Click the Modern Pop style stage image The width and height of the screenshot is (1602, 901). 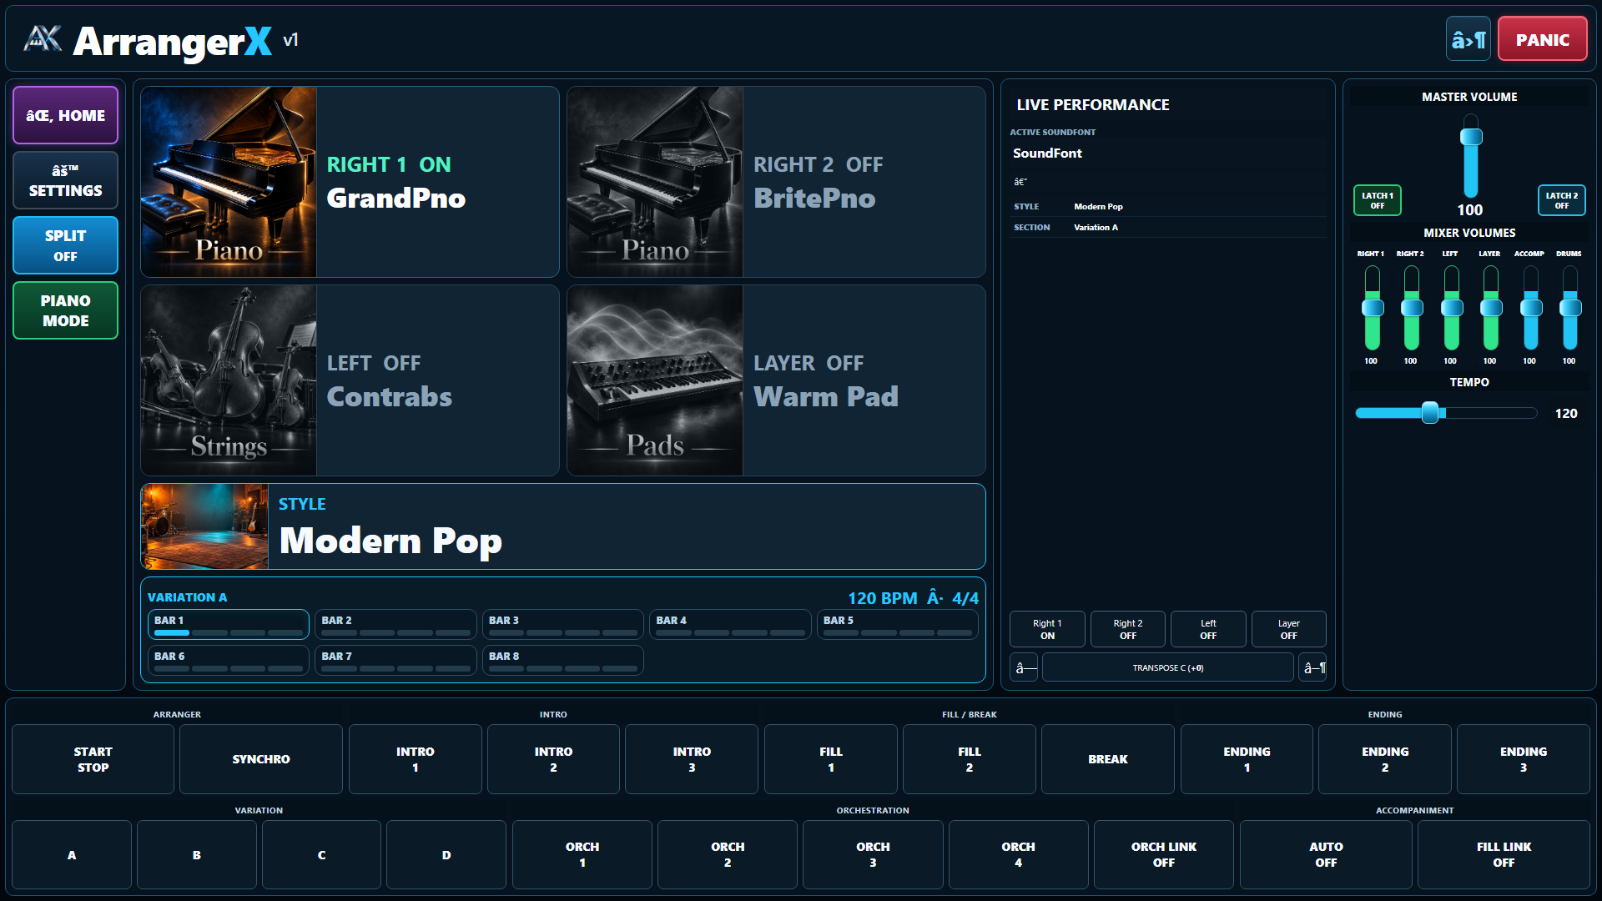point(204,526)
